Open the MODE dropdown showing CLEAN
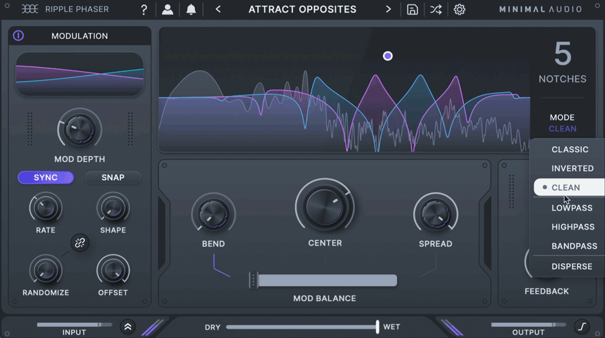This screenshot has height=338, width=605. tap(563, 129)
